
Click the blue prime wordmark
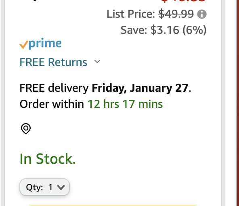(x=45, y=43)
